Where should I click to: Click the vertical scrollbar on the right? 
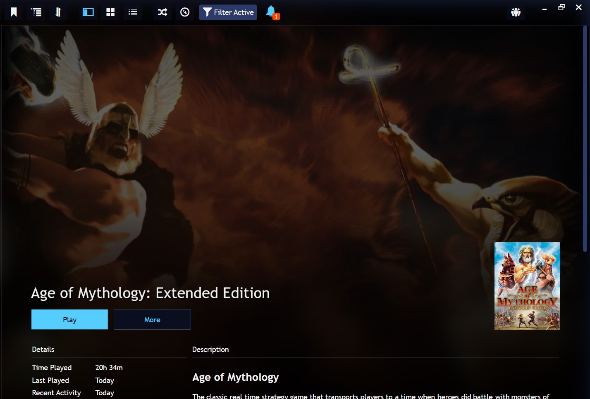pyautogui.click(x=585, y=138)
